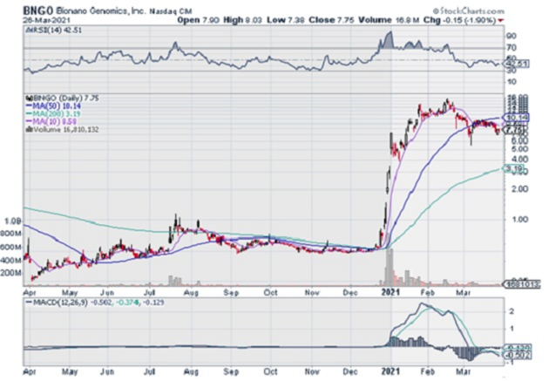Click Oct on the price panel time axis

click(270, 292)
